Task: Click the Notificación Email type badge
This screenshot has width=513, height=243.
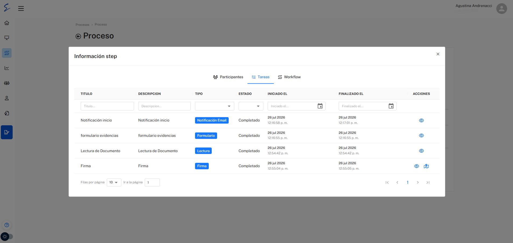Action: 212,120
